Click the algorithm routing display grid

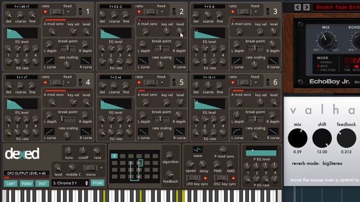click(x=134, y=167)
